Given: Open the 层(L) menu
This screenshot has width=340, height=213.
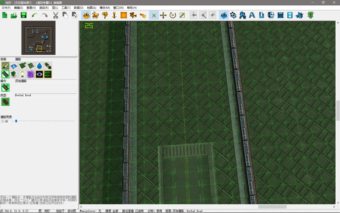Looking at the screenshot, I should coord(55,8).
